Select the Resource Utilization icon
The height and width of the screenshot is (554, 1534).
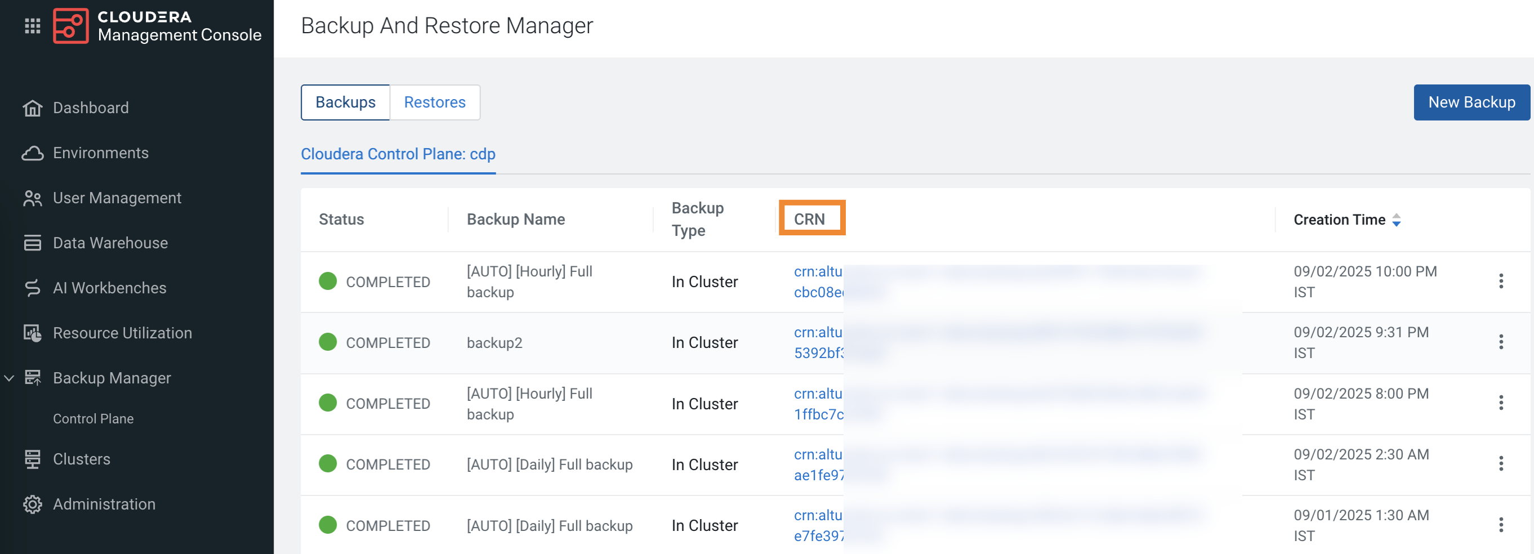pyautogui.click(x=33, y=333)
